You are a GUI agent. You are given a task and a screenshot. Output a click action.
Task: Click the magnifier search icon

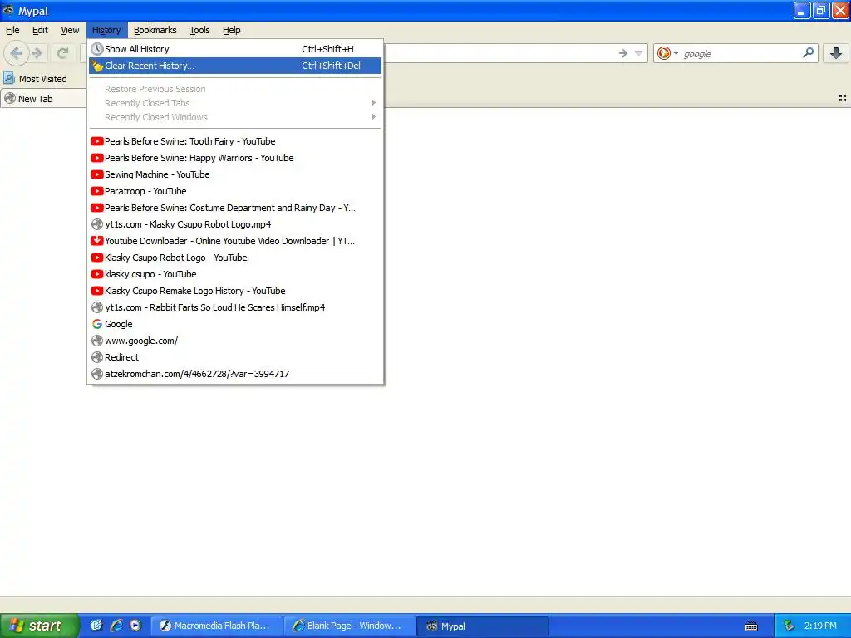808,53
